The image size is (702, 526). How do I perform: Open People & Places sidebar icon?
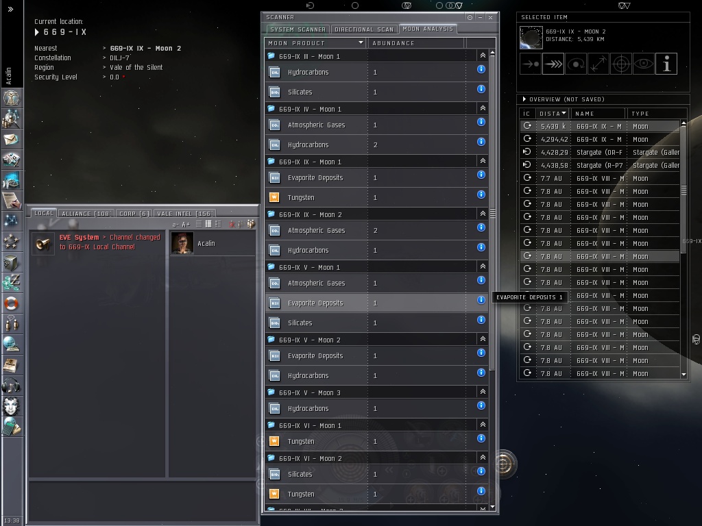(11, 118)
